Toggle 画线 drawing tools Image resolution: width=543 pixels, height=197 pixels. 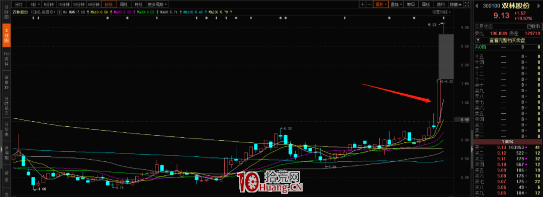pyautogui.click(x=426, y=5)
